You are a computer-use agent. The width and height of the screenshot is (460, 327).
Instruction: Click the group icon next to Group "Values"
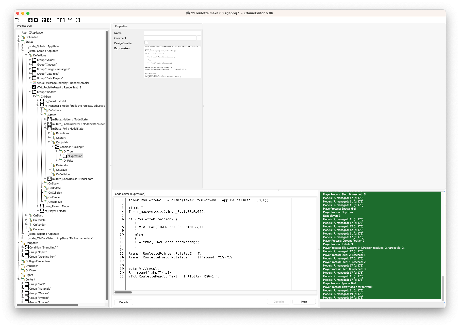click(x=34, y=60)
